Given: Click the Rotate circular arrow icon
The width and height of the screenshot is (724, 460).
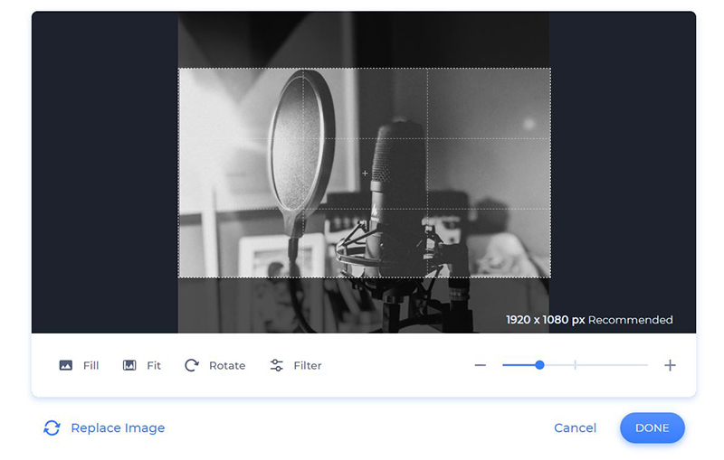Looking at the screenshot, I should click(x=192, y=365).
